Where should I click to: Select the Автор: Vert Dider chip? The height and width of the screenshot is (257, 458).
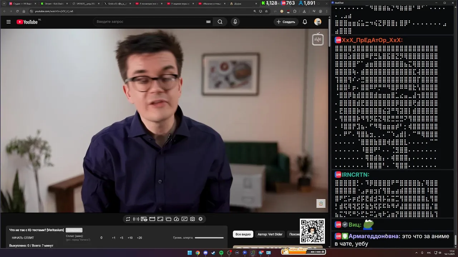[270, 234]
